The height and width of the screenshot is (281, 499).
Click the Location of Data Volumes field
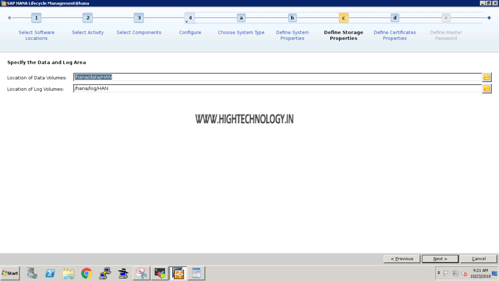coord(277,77)
